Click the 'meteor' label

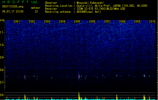tap(36, 8)
